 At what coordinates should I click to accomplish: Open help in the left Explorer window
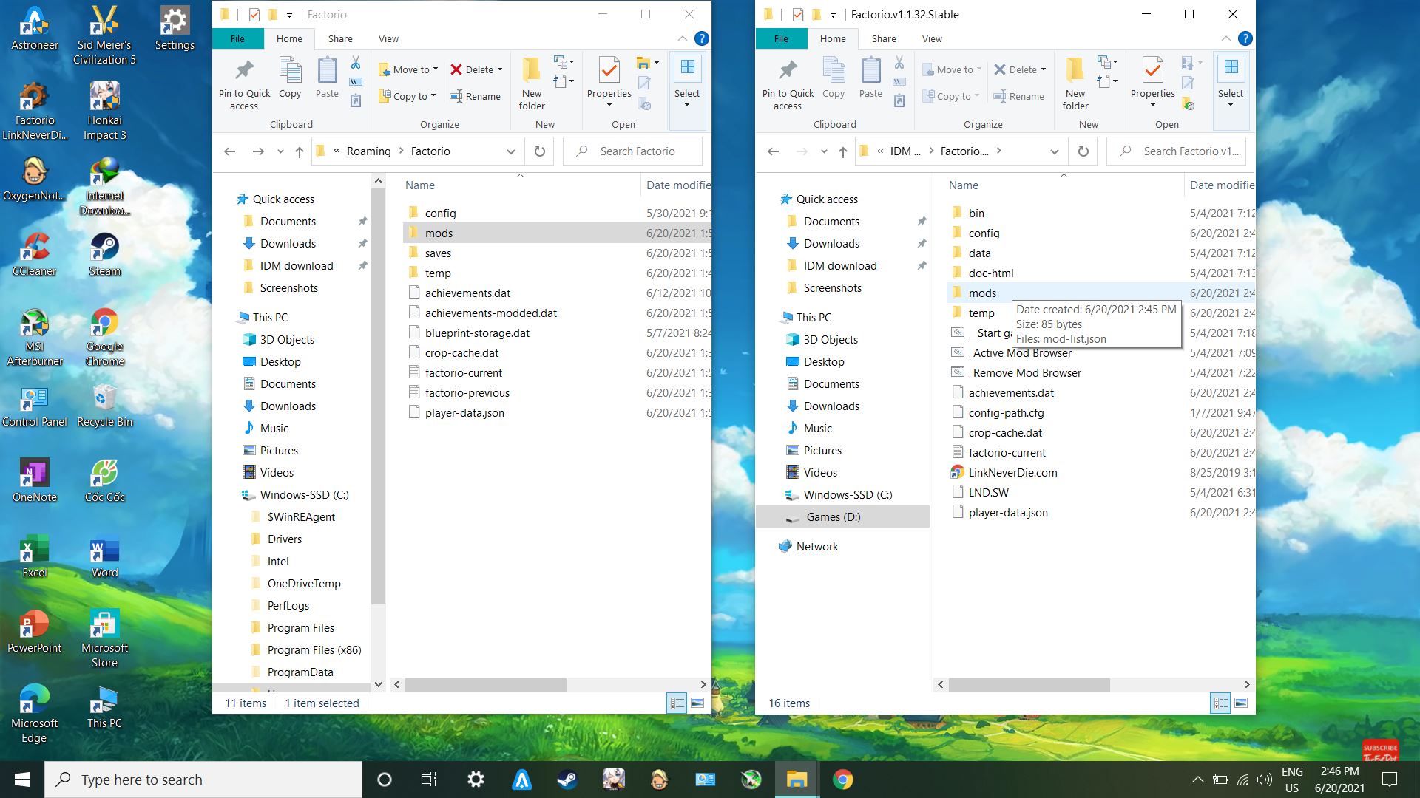pyautogui.click(x=702, y=38)
